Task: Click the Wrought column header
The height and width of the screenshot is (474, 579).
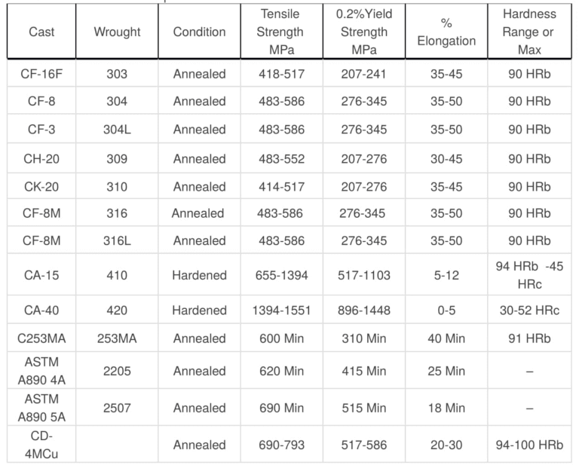Action: (x=117, y=32)
